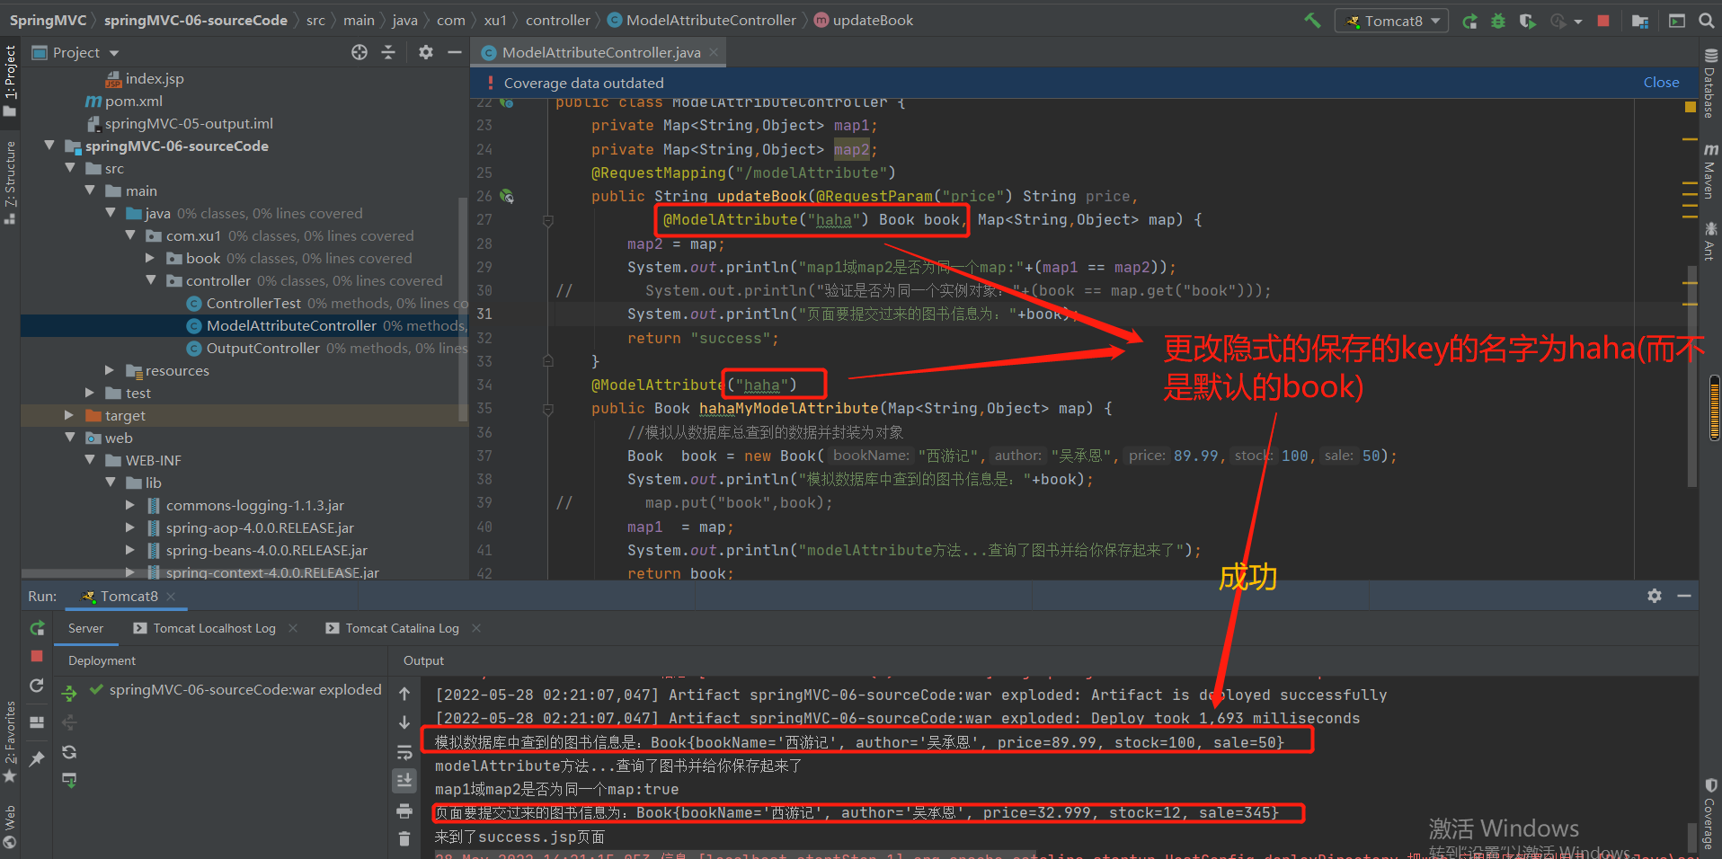Screen dimensions: 1722x859
Task: Click the Run Anything icon in top toolbar
Action: pyautogui.click(x=1677, y=21)
